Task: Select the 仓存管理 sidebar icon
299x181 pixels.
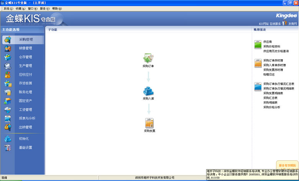Action: click(8, 57)
